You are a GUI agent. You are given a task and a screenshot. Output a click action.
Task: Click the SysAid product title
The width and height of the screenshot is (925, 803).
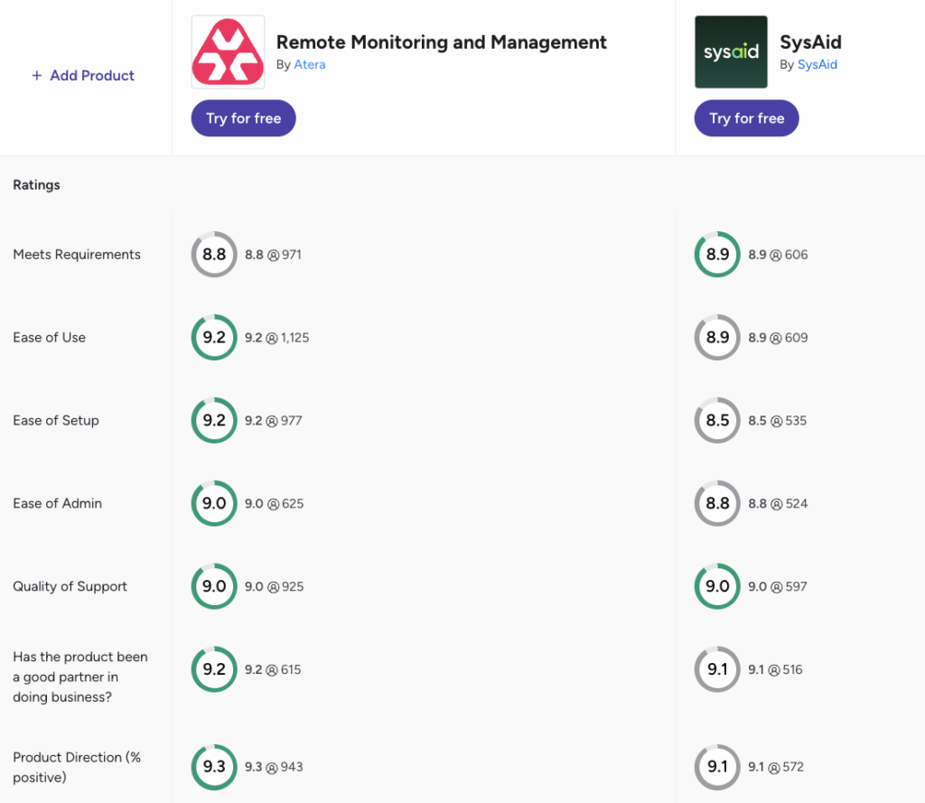[810, 42]
